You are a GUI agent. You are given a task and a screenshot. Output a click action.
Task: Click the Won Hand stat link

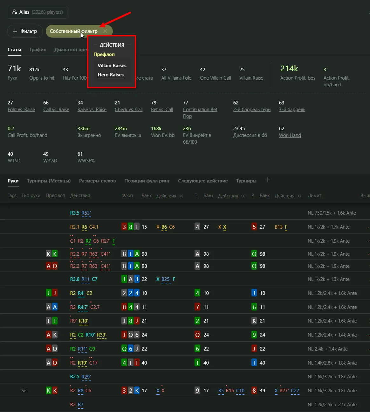[290, 135]
